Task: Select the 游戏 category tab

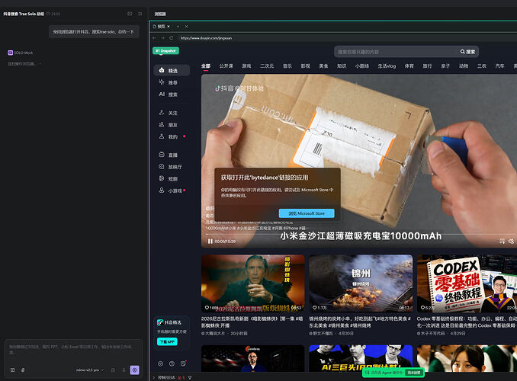Action: pyautogui.click(x=246, y=66)
